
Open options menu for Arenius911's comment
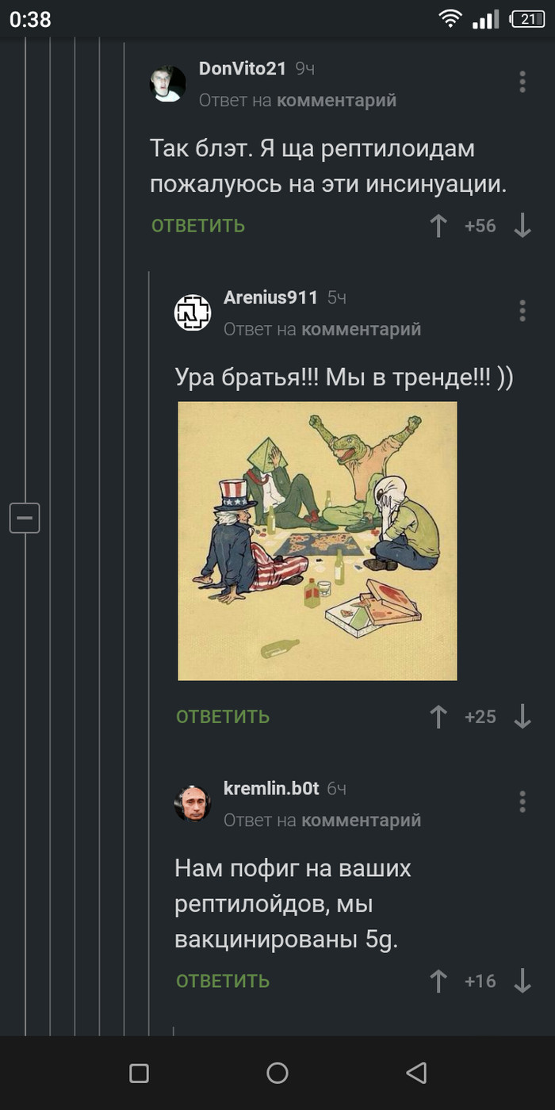[x=522, y=310]
